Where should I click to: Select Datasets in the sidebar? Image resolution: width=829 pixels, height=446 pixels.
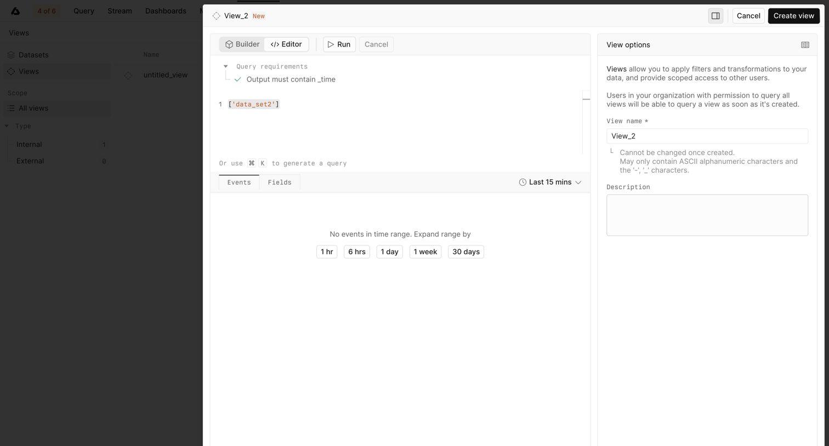pyautogui.click(x=57, y=55)
